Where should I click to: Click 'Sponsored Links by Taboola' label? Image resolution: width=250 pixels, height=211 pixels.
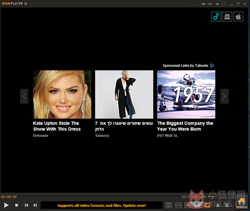point(185,65)
